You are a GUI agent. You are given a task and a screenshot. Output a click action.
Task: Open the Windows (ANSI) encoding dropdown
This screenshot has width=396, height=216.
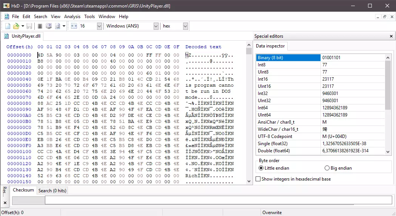[156, 26]
